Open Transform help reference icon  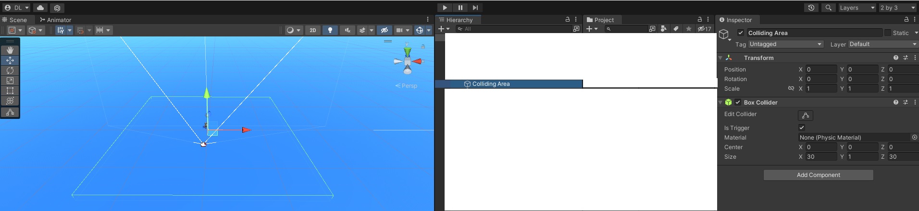point(896,58)
